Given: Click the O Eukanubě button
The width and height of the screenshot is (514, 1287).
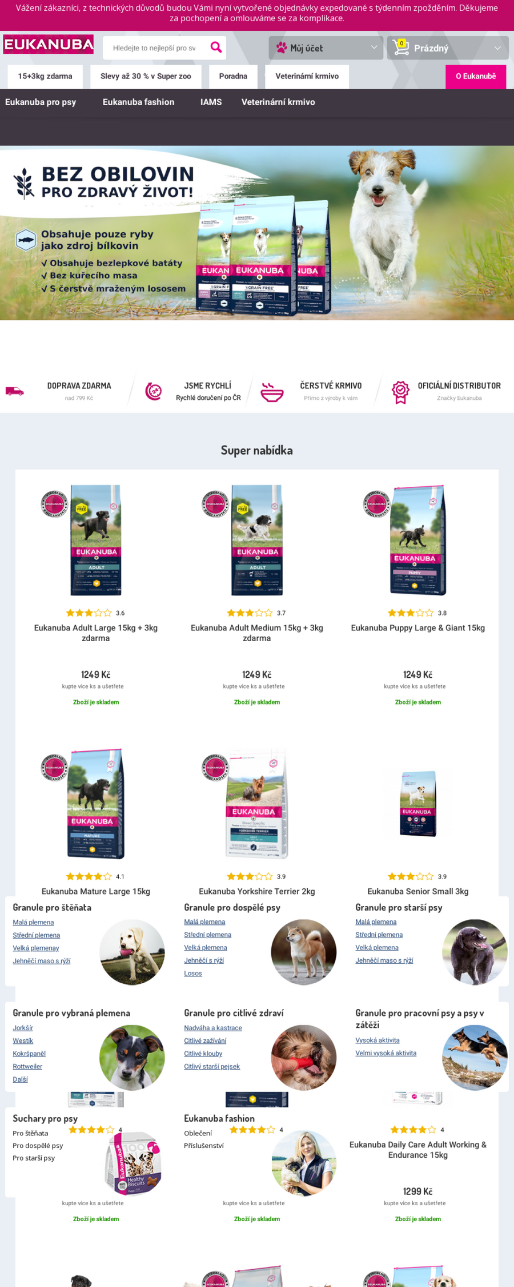Looking at the screenshot, I should tap(476, 77).
